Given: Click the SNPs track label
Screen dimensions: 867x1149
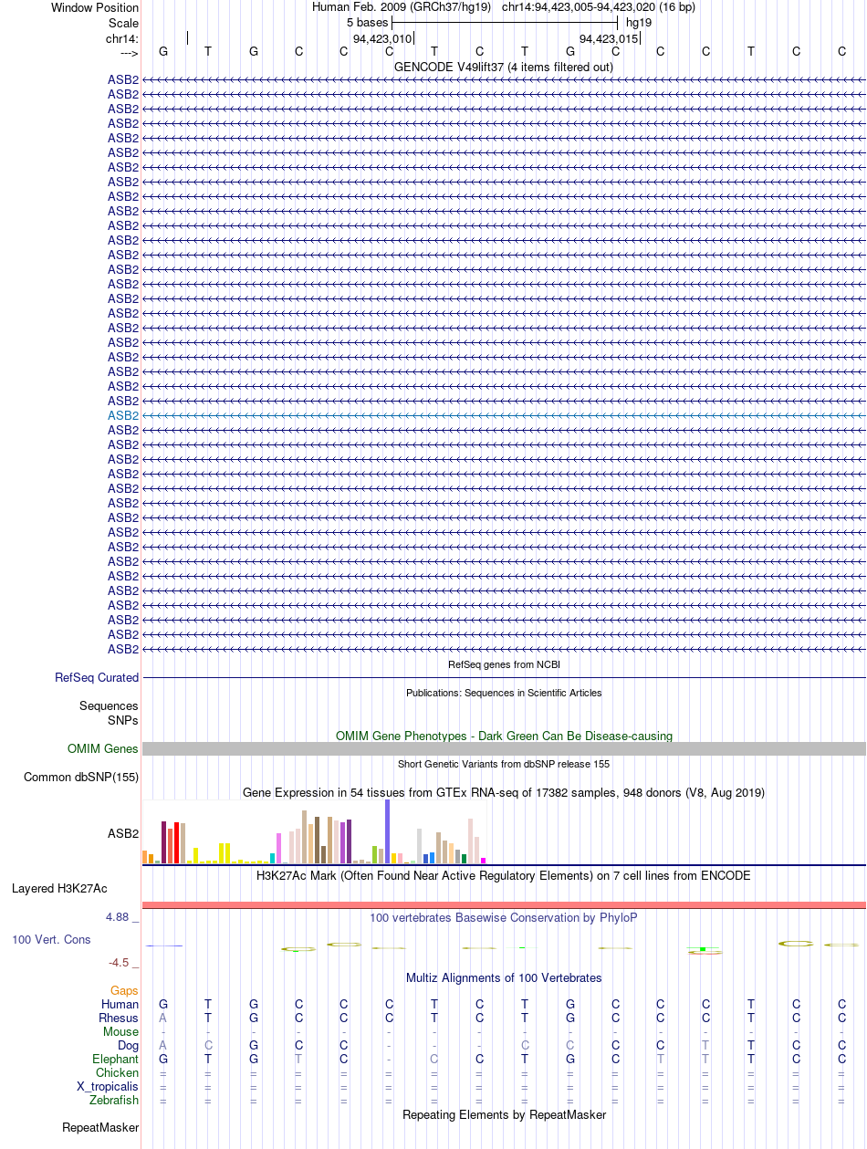Looking at the screenshot, I should point(123,721).
